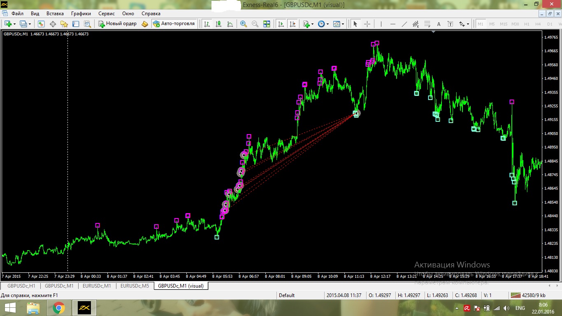Screen dimensions: 562x316
Task: Open the Файл menu
Action: click(17, 14)
